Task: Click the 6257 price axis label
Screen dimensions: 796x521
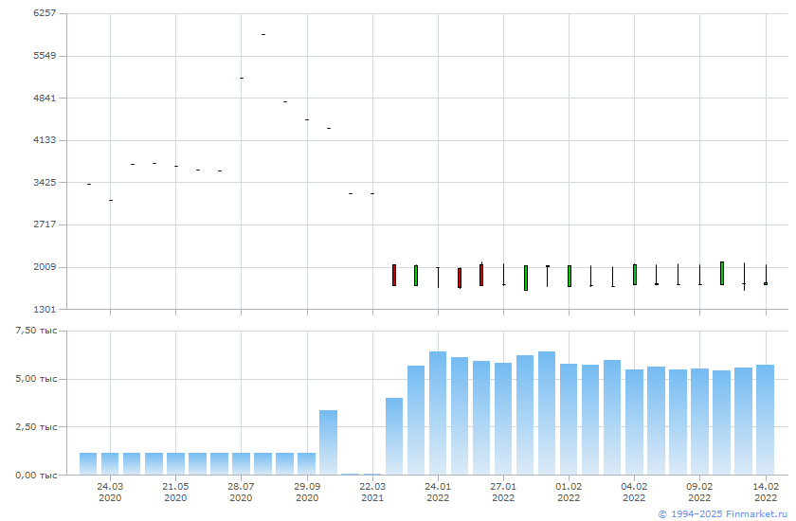Action: pos(45,12)
